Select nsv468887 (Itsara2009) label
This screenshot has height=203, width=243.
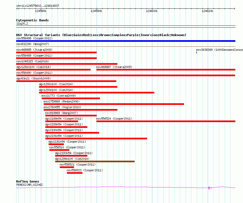click(114, 67)
